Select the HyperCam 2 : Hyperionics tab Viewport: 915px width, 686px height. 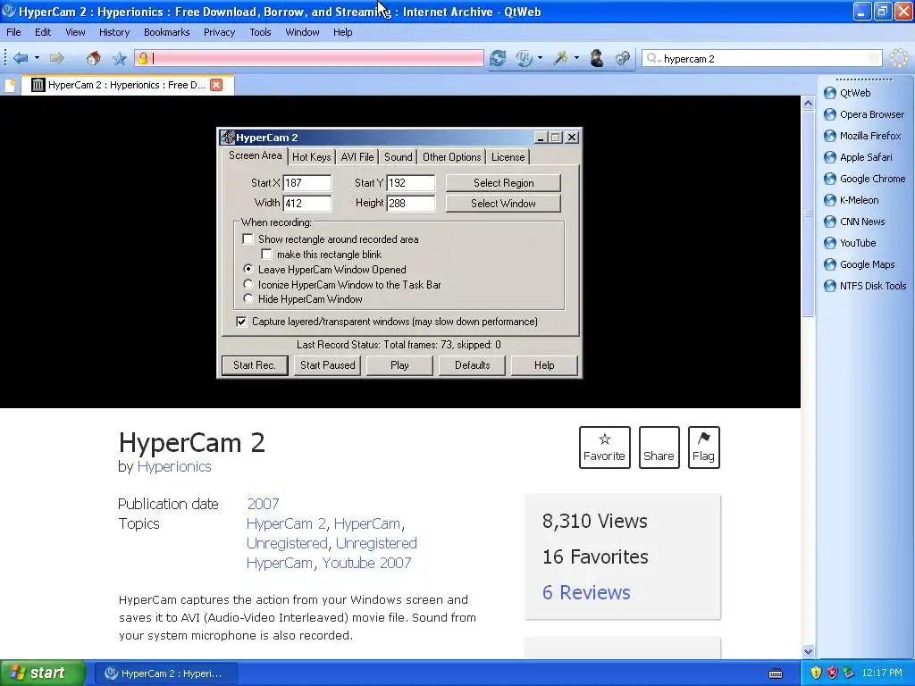click(127, 85)
